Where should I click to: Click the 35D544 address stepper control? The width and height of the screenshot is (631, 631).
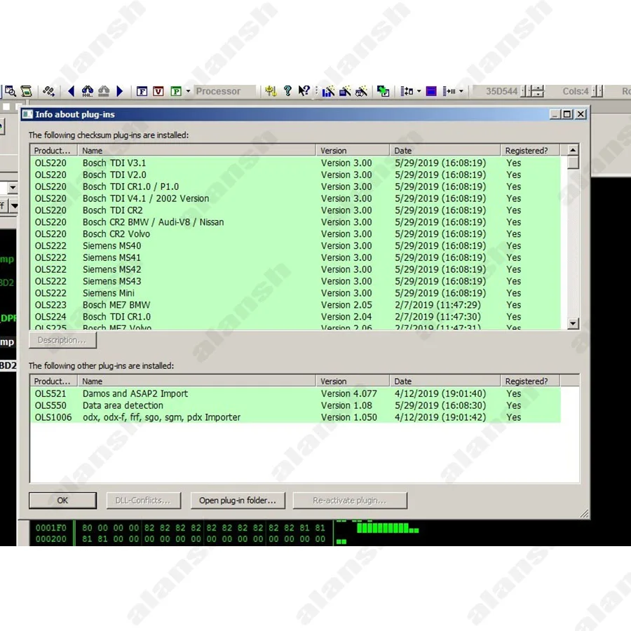pos(532,91)
